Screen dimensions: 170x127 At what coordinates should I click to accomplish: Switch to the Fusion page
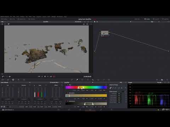coord(80,110)
